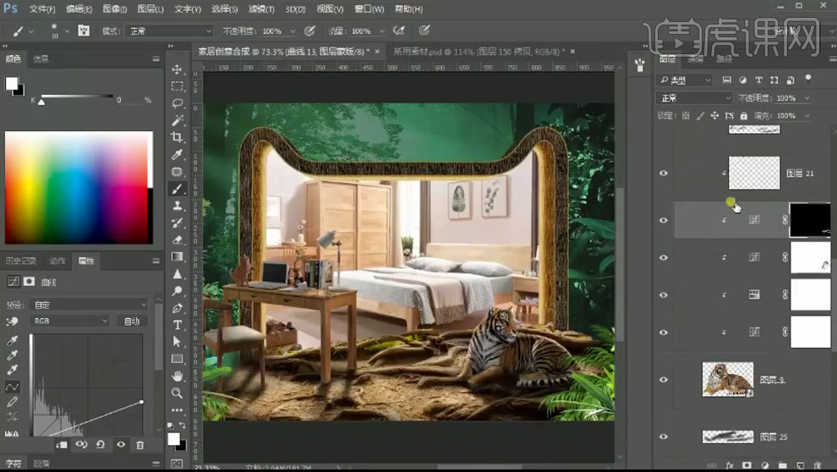This screenshot has height=472, width=837.
Task: Select the Rectangular Marquee tool
Action: click(177, 86)
